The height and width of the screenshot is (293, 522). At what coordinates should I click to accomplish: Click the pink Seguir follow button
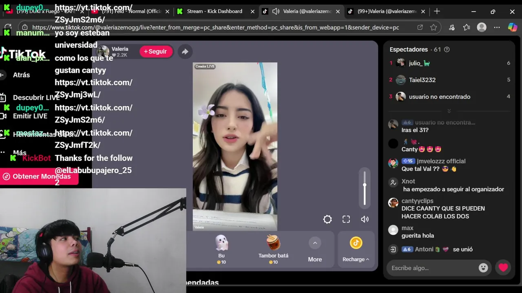[x=155, y=52]
